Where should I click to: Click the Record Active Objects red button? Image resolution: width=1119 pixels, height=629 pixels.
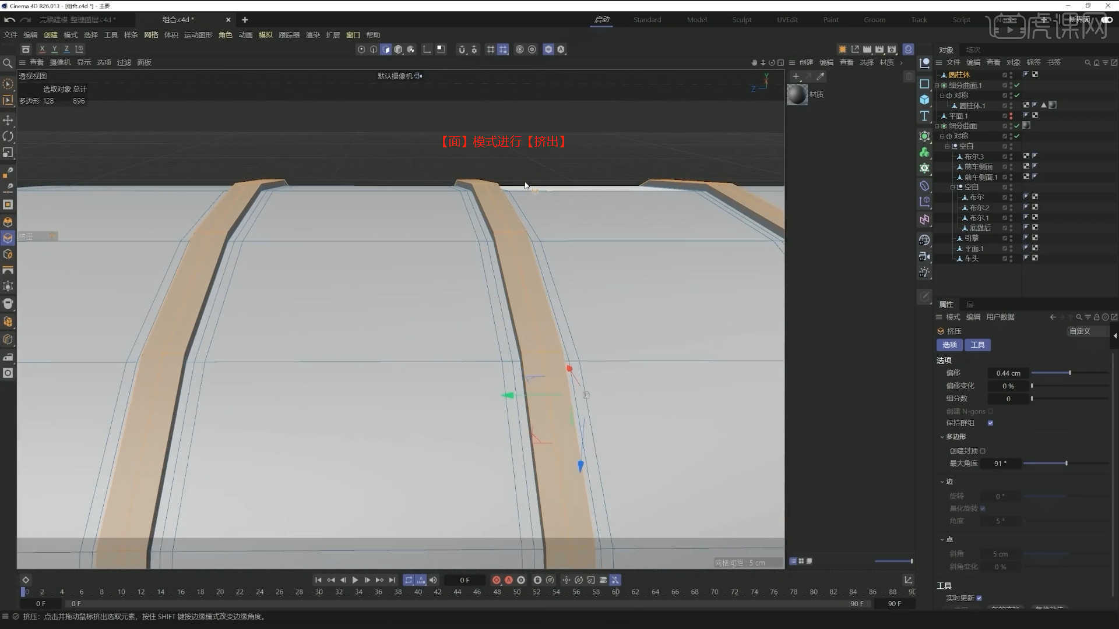pyautogui.click(x=496, y=580)
